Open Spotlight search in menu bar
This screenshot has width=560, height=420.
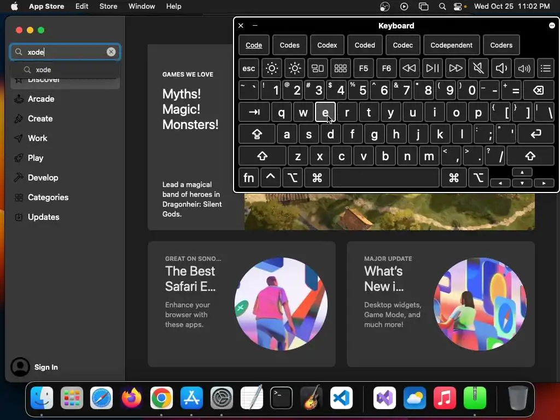tap(442, 7)
